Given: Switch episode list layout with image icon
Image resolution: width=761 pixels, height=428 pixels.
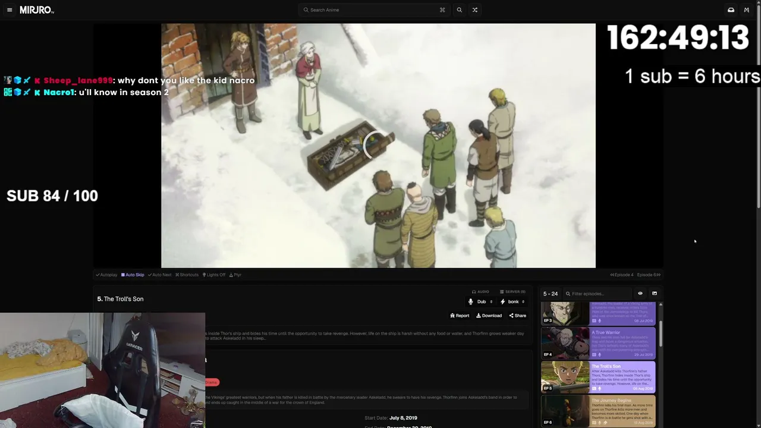Looking at the screenshot, I should [x=655, y=294].
